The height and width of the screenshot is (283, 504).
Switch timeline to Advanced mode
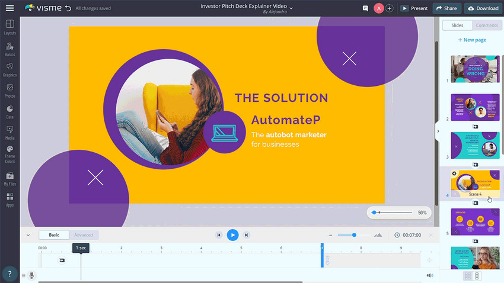84,235
